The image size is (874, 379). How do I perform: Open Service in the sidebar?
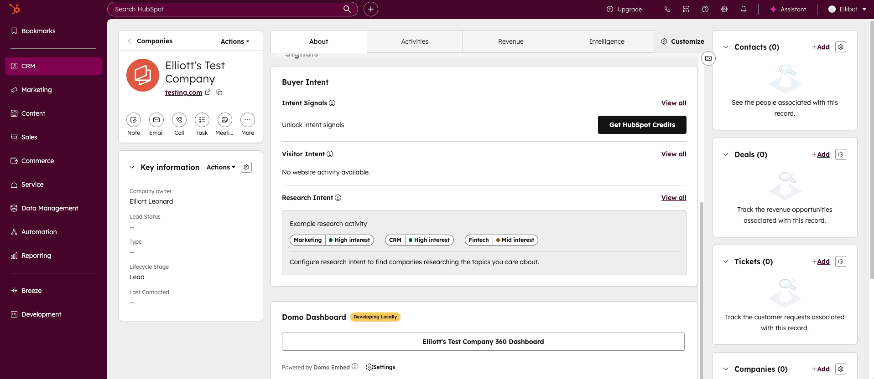pyautogui.click(x=53, y=184)
